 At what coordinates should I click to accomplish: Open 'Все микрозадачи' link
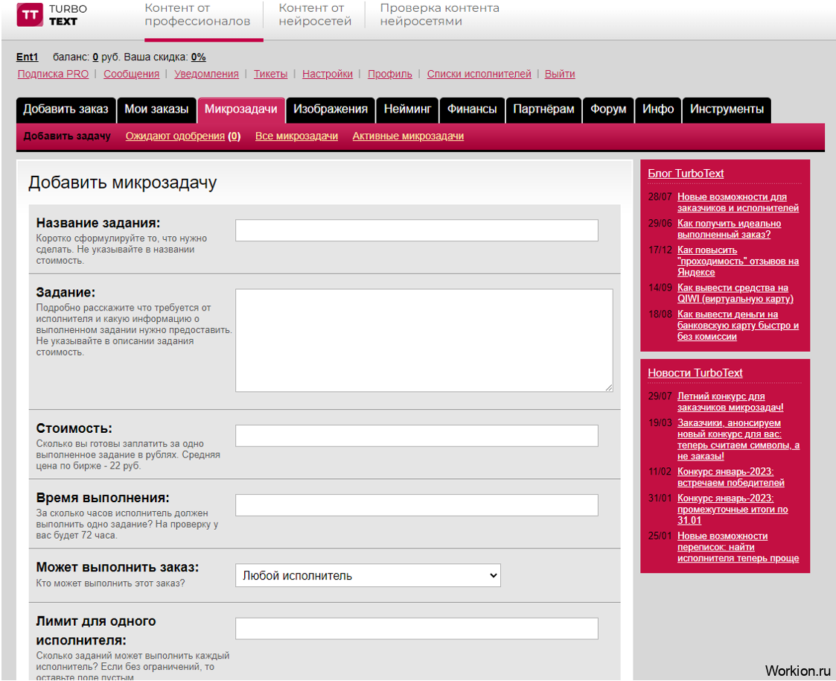(x=296, y=136)
